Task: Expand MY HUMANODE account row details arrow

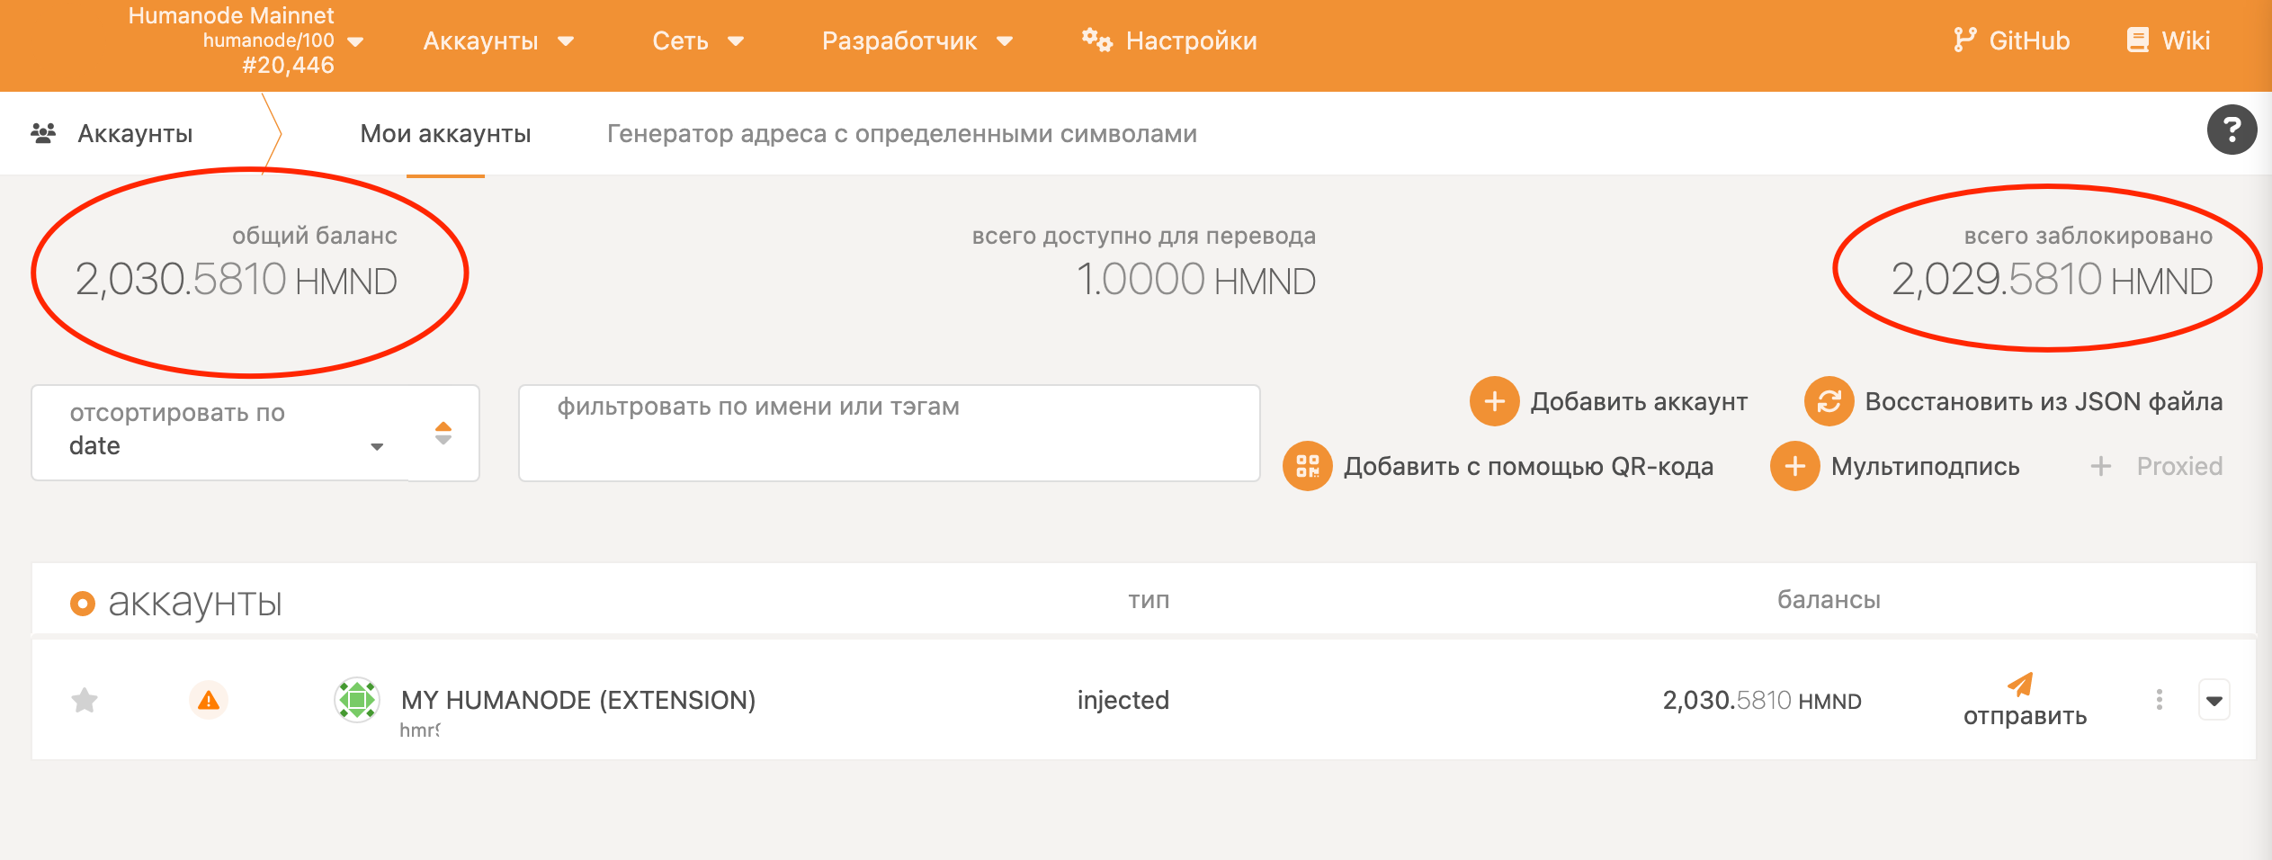Action: 2214,700
